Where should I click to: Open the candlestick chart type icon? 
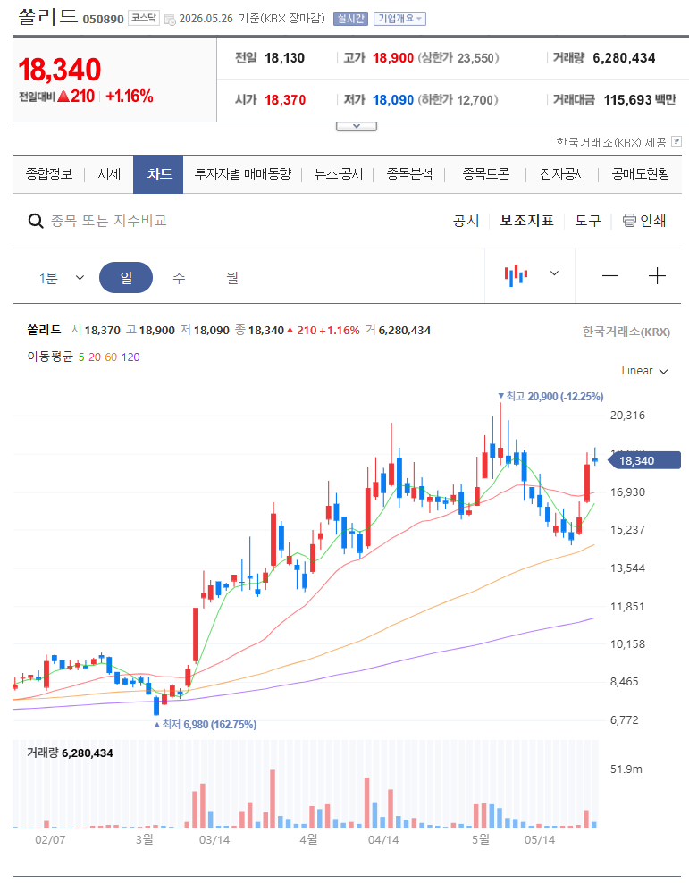coord(516,274)
